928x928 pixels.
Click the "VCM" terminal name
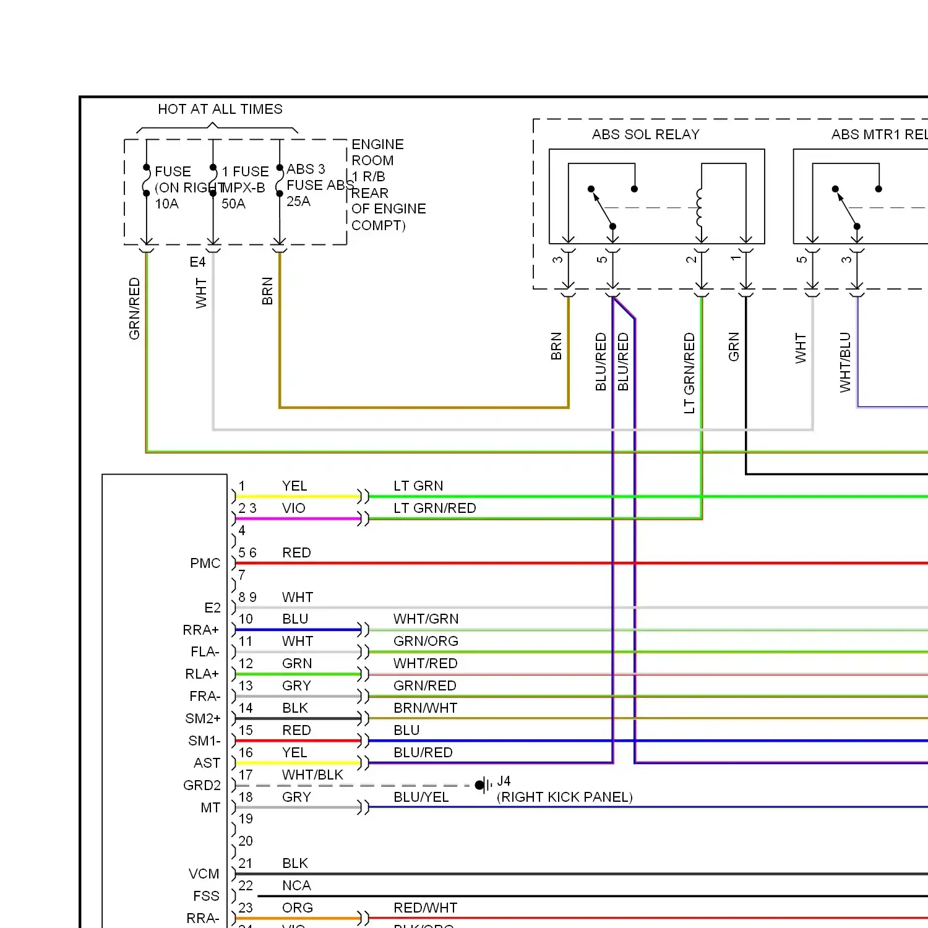point(204,874)
